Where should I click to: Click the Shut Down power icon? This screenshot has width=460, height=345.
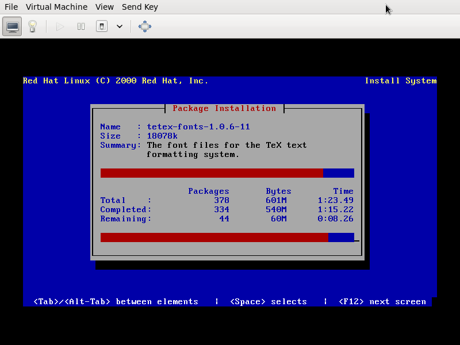pyautogui.click(x=102, y=26)
